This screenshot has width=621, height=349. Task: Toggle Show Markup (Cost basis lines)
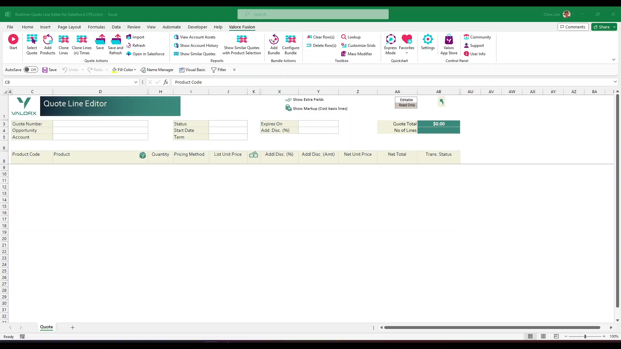tap(316, 108)
